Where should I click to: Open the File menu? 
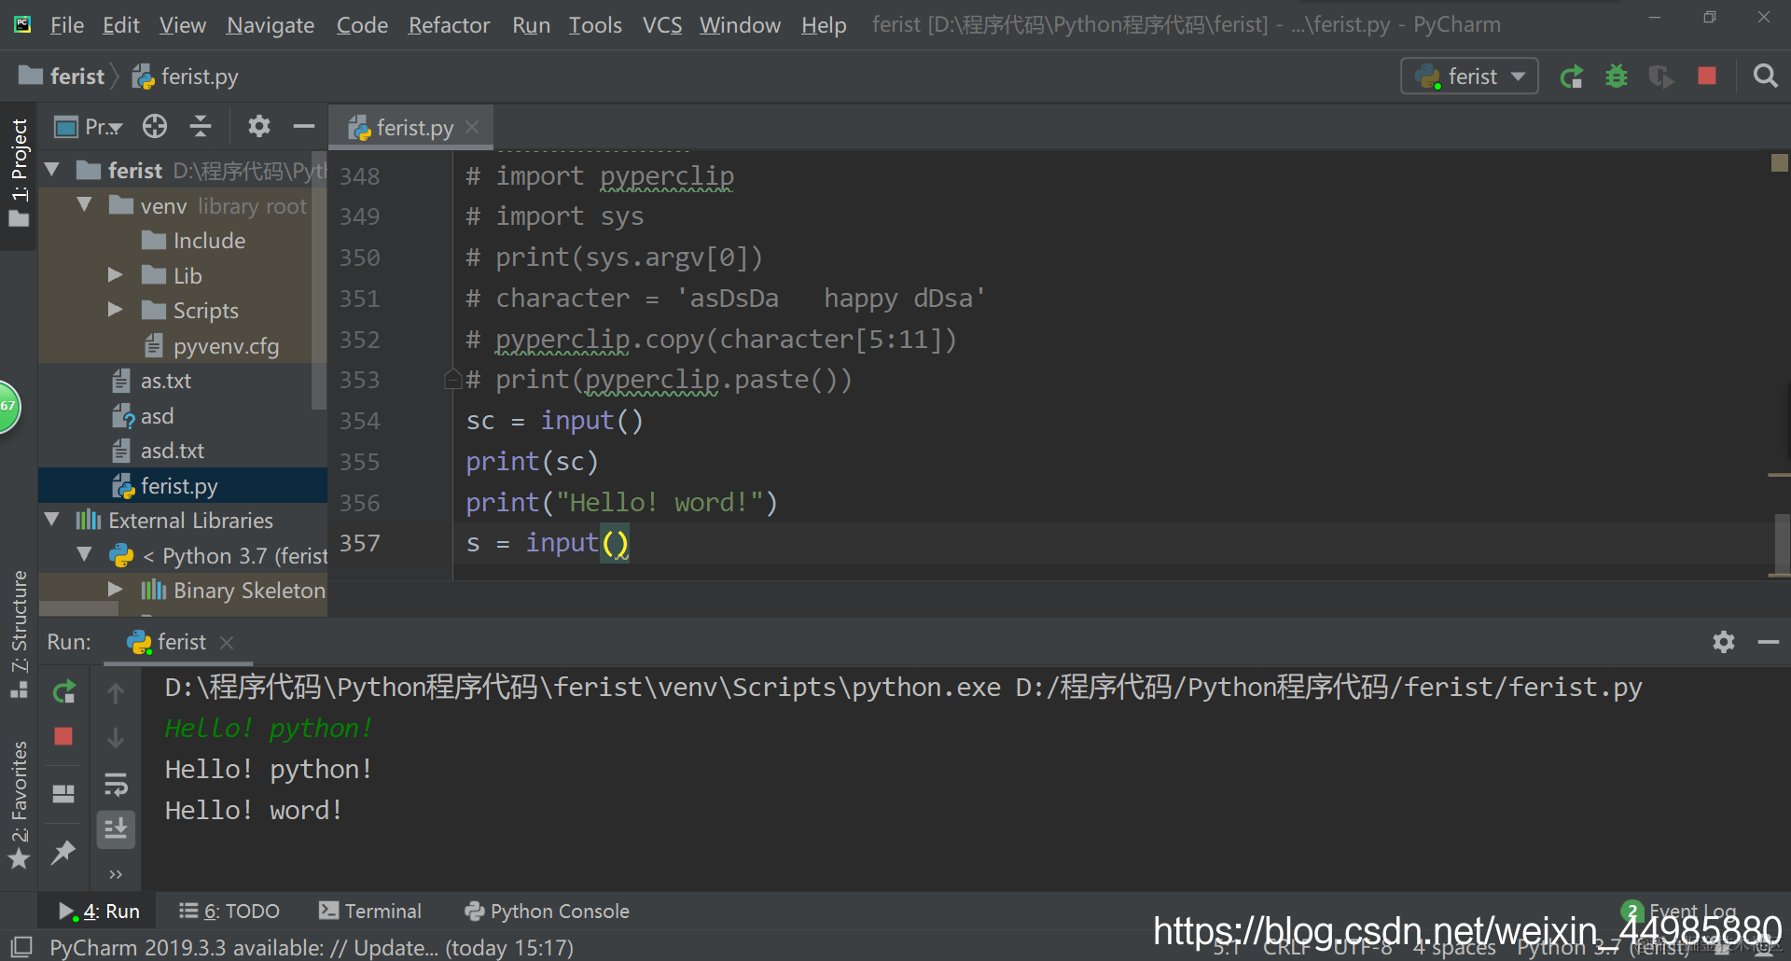tap(67, 25)
